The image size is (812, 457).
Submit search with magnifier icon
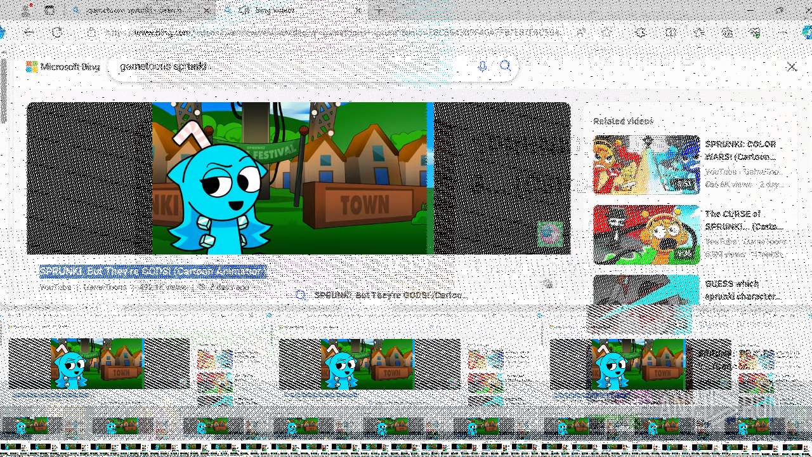(x=505, y=66)
